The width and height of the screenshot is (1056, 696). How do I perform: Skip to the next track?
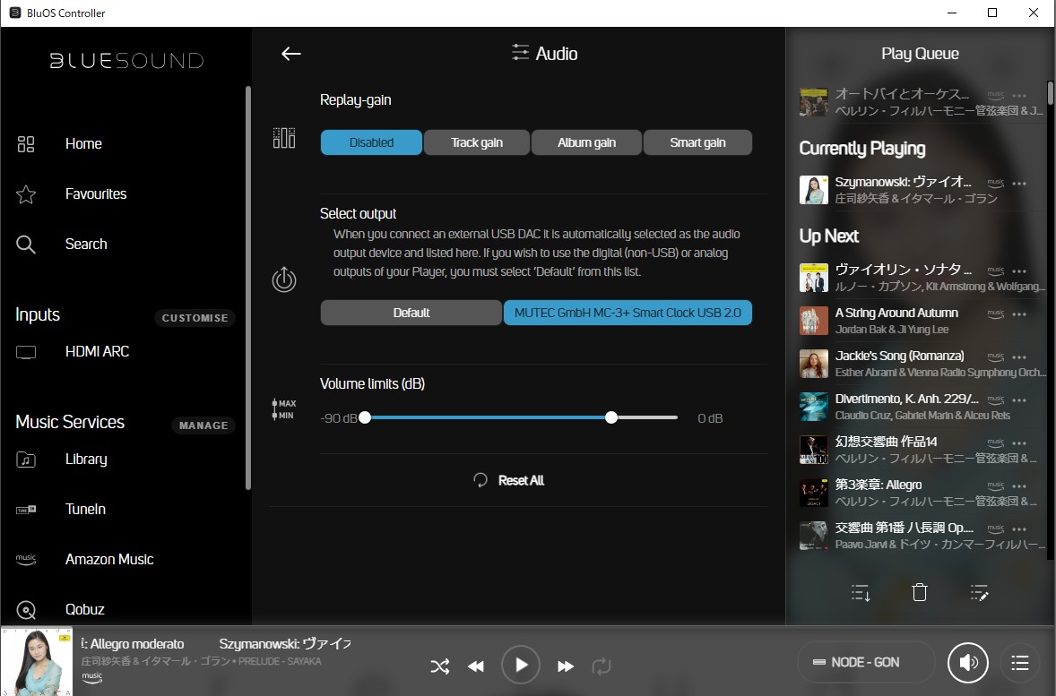click(x=566, y=666)
